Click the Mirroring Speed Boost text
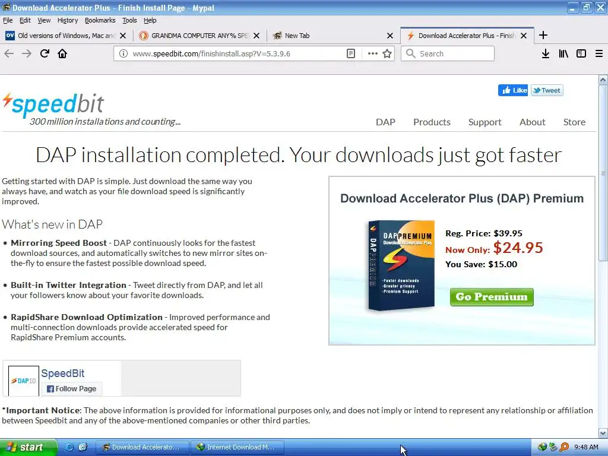608x456 pixels. (59, 243)
